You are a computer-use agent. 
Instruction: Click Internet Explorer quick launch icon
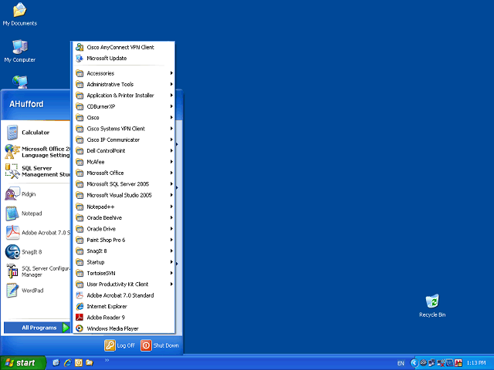point(67,363)
